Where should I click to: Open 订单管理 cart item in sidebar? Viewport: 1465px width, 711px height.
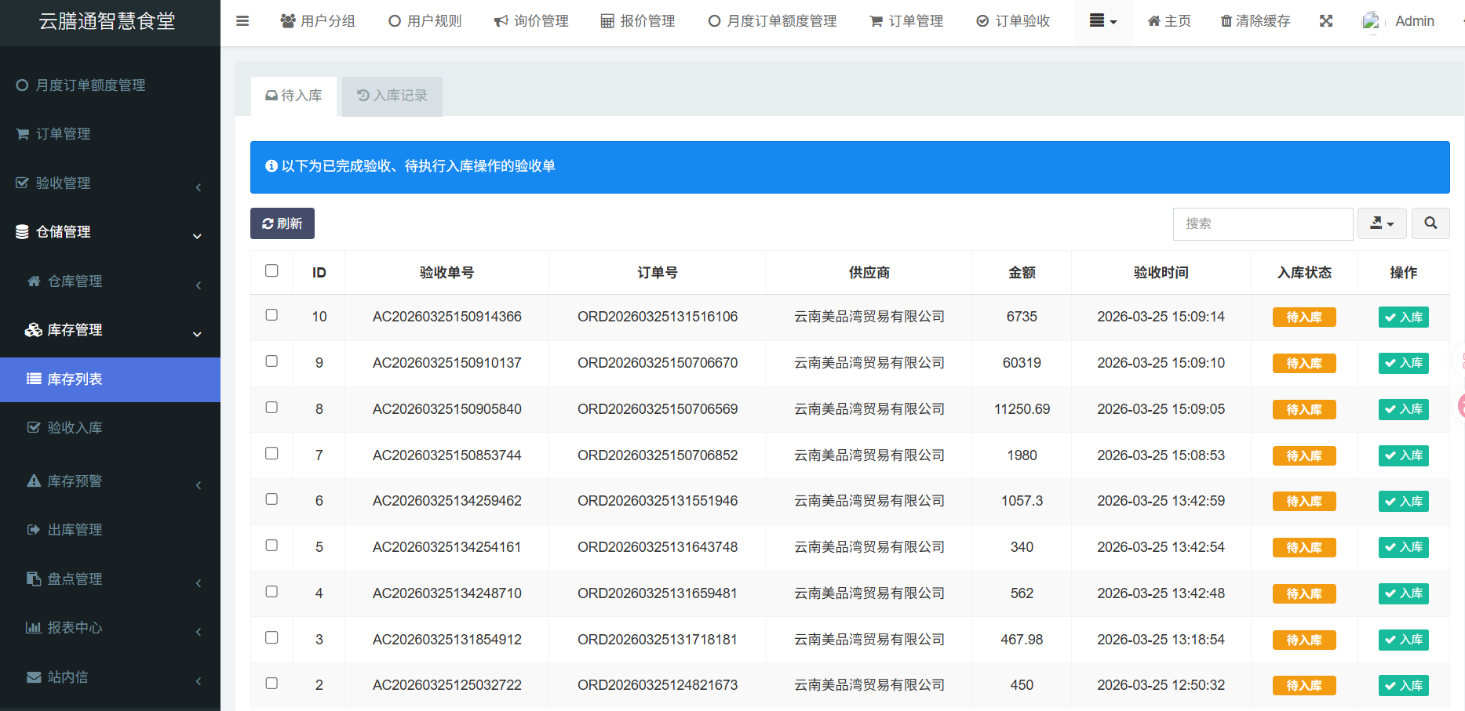pos(63,134)
